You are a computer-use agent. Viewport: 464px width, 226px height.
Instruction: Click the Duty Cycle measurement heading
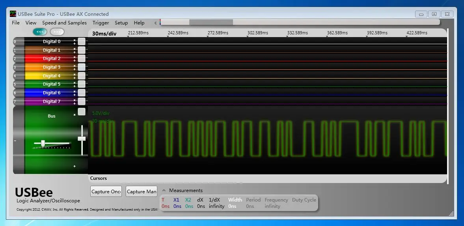click(304, 200)
